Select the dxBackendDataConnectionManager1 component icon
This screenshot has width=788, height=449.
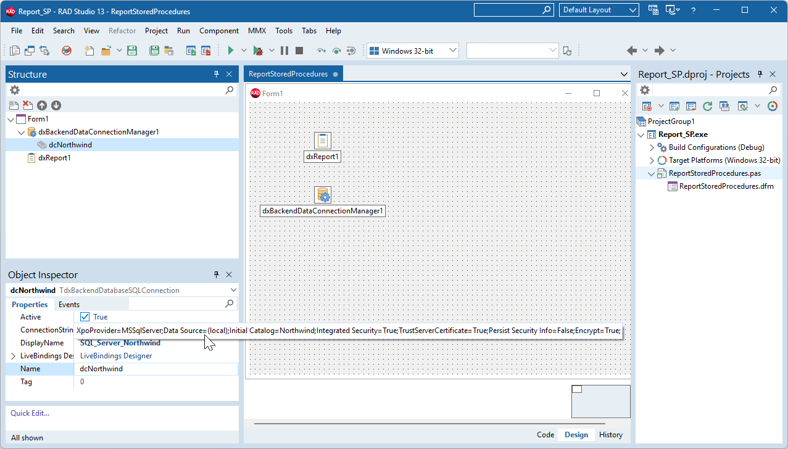coord(323,195)
